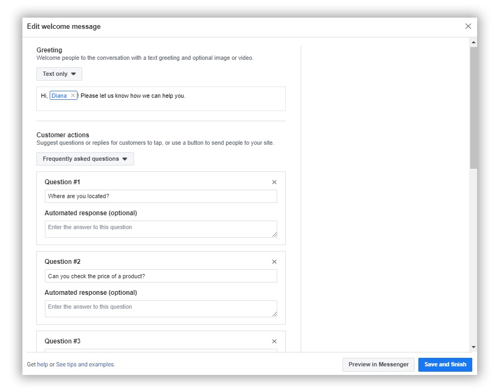Remove Question #3 using the X icon

click(274, 341)
